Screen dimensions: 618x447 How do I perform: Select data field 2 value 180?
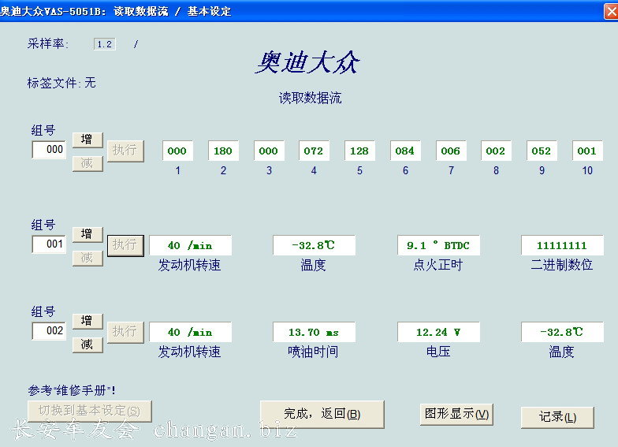click(223, 151)
